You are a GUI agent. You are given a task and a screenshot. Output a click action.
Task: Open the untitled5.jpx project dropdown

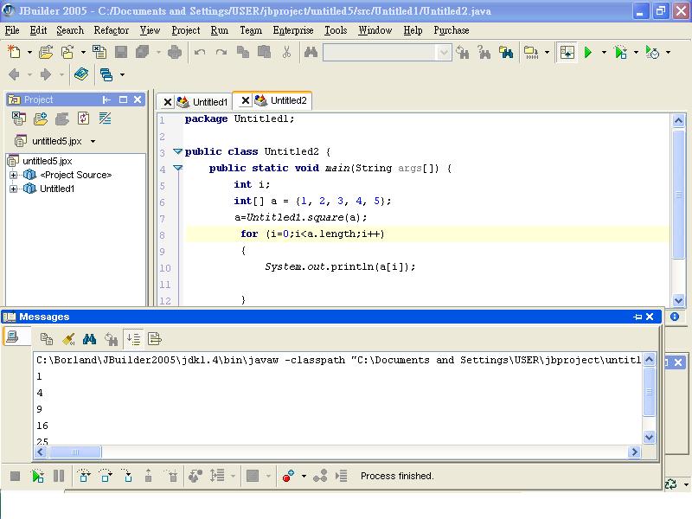tap(93, 142)
